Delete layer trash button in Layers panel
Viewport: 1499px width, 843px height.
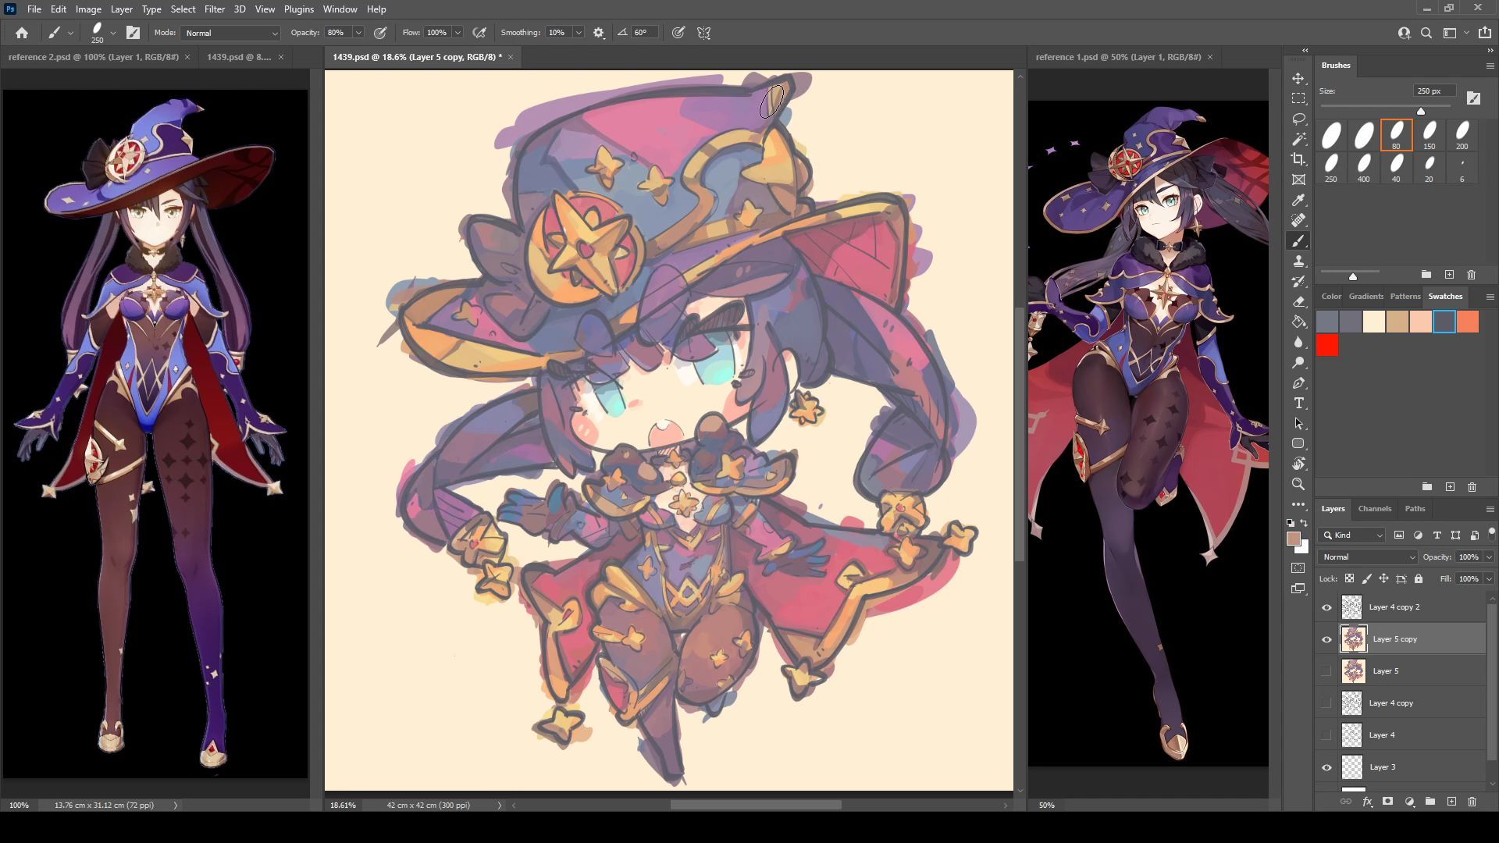tap(1472, 802)
